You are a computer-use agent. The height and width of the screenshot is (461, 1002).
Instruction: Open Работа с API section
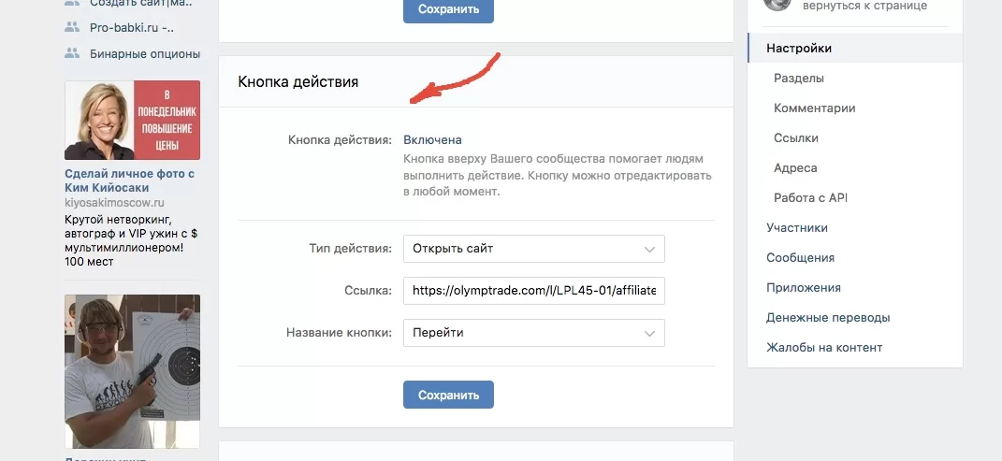point(810,198)
